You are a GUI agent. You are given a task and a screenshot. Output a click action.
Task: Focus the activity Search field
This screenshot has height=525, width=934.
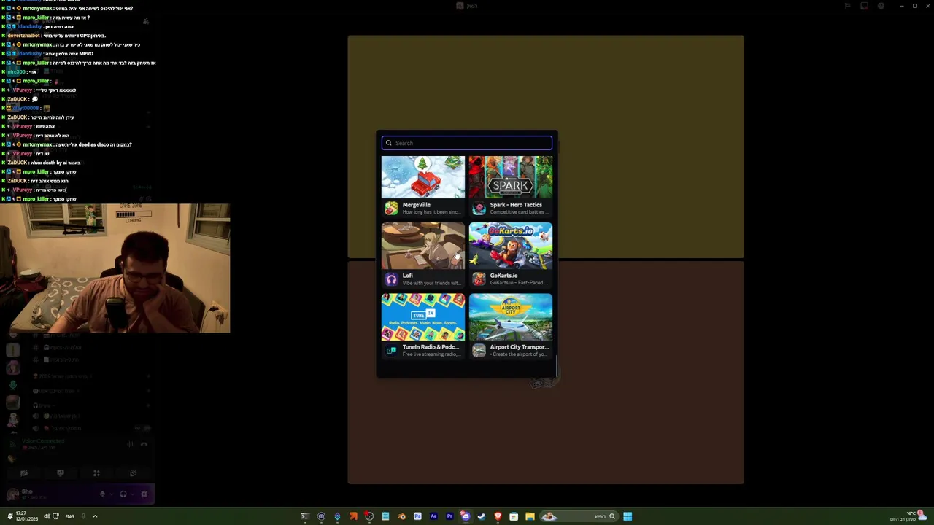pos(466,143)
